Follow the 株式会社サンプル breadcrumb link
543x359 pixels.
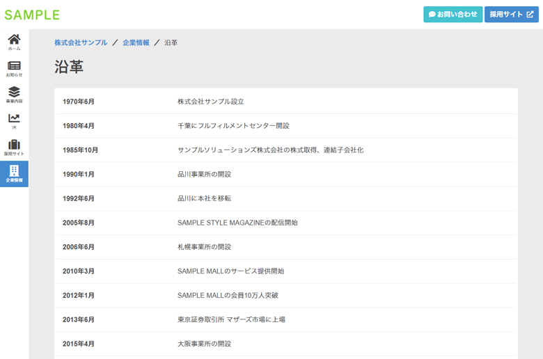pyautogui.click(x=81, y=42)
